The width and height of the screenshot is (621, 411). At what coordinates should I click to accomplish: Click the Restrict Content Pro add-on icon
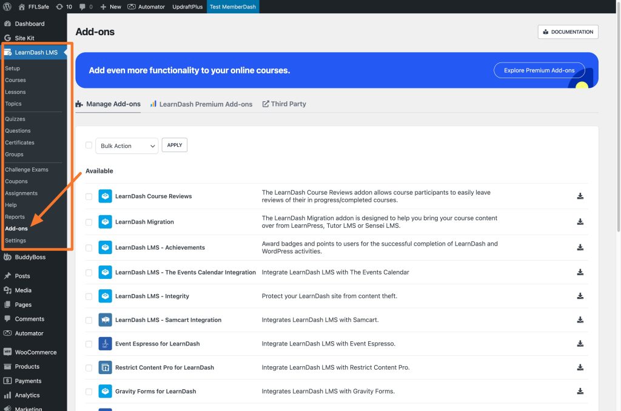click(105, 367)
